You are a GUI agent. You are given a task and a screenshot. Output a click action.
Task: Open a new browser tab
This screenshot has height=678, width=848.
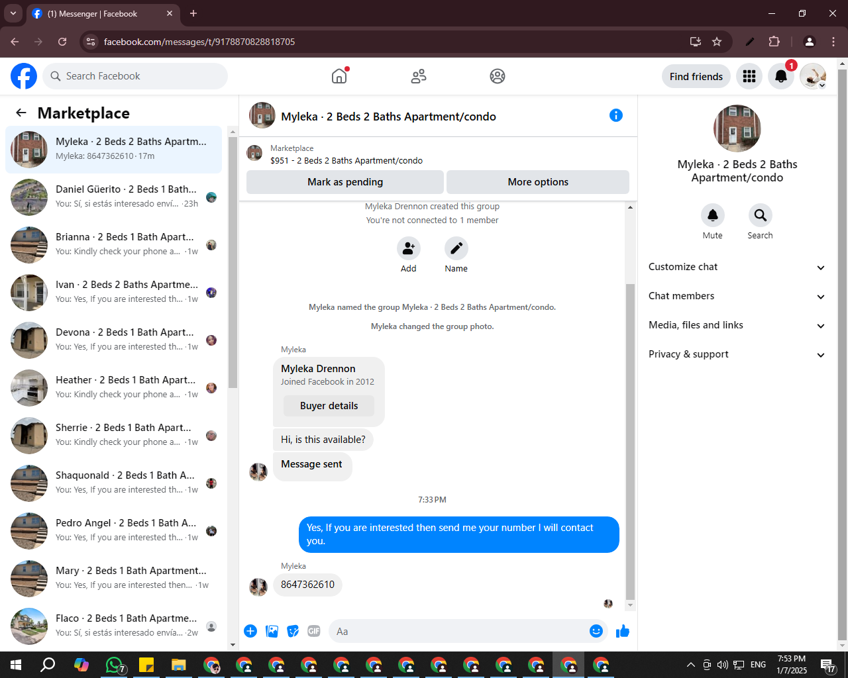pyautogui.click(x=193, y=13)
